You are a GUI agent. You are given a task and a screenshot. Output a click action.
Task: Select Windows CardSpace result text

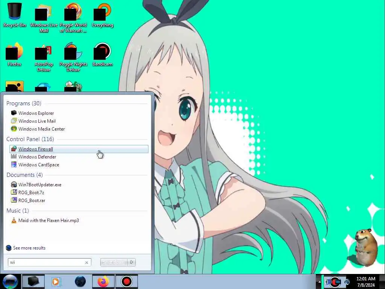click(39, 165)
